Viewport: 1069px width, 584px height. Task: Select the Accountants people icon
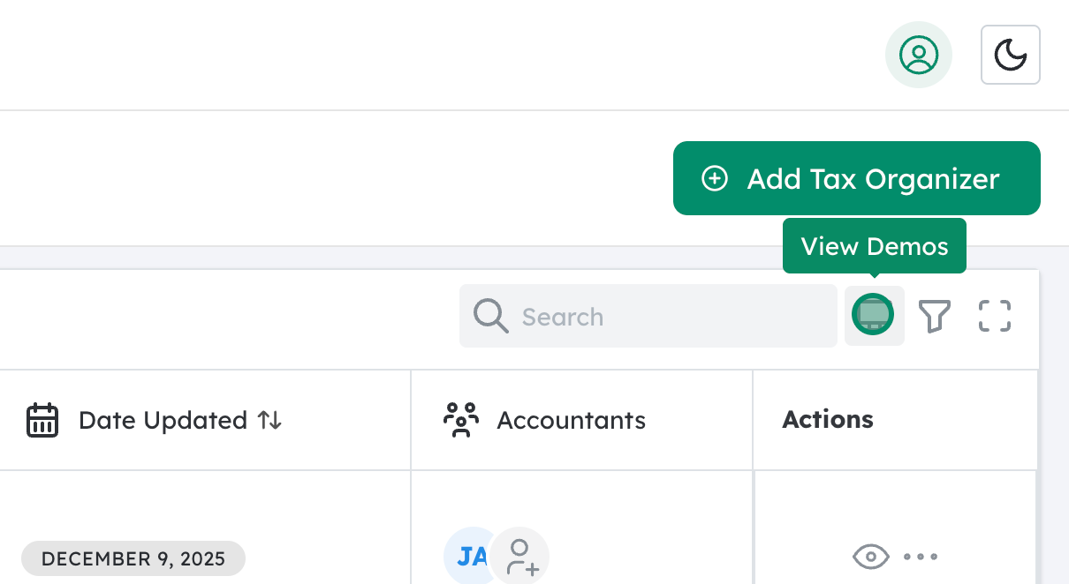[x=460, y=420]
